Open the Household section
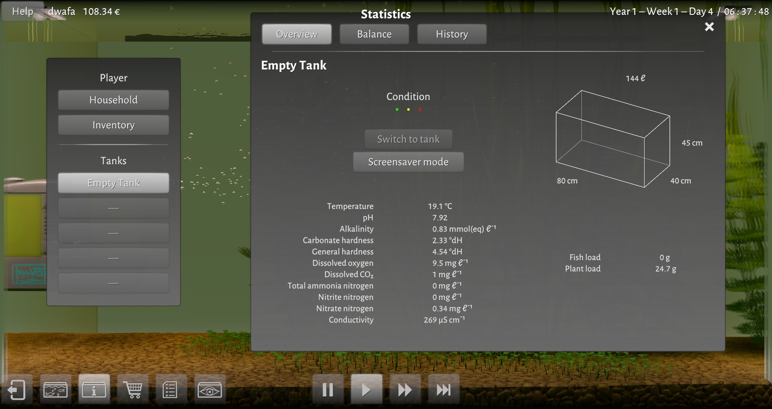The height and width of the screenshot is (409, 772). 113,100
